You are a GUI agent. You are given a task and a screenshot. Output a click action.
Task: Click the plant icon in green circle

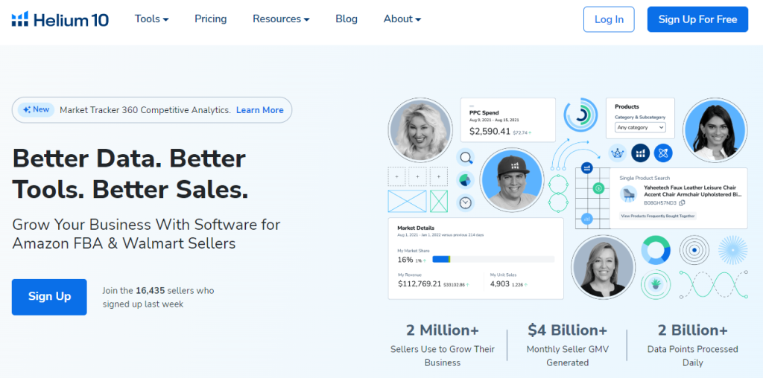click(x=656, y=285)
